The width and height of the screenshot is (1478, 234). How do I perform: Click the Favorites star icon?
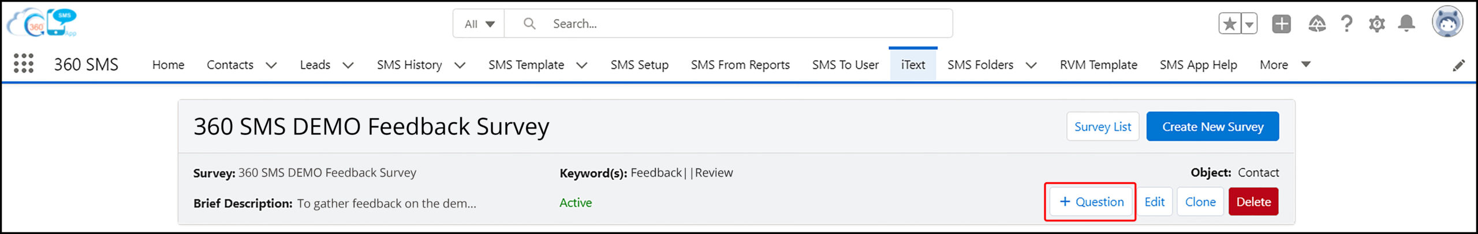1230,24
